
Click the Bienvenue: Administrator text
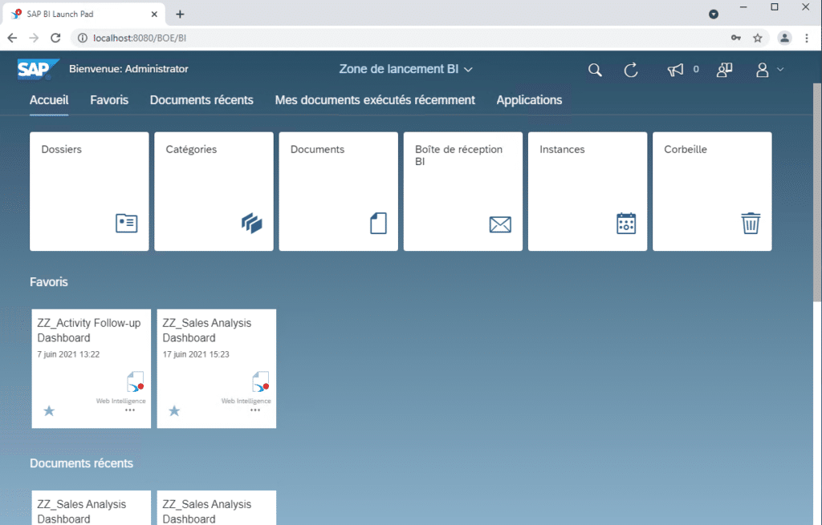pyautogui.click(x=128, y=69)
